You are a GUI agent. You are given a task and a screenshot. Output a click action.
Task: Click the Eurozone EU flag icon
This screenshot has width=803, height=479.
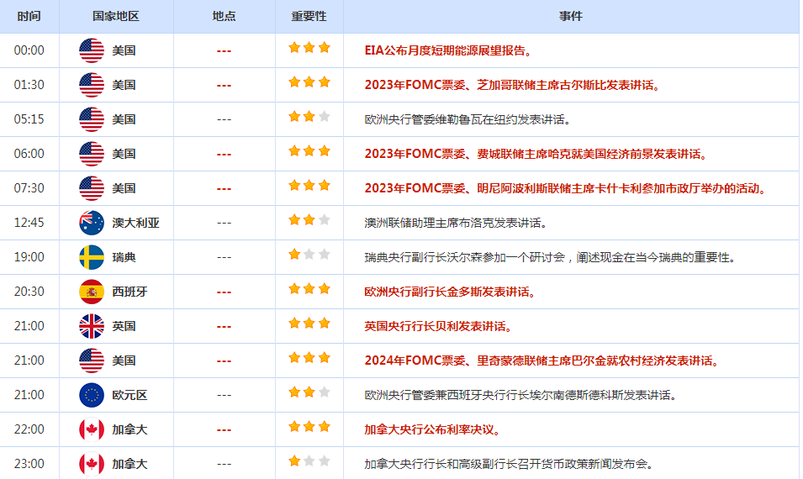(92, 395)
